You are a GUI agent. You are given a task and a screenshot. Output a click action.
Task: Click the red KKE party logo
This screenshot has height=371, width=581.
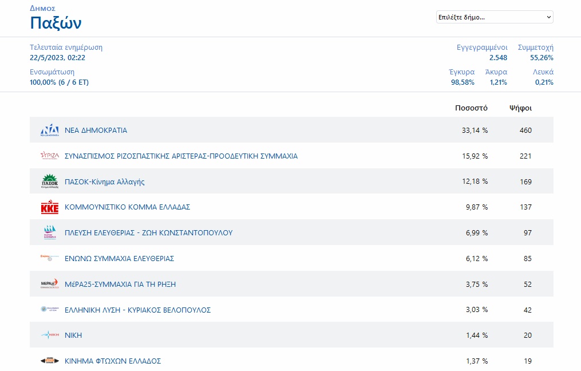pyautogui.click(x=50, y=207)
